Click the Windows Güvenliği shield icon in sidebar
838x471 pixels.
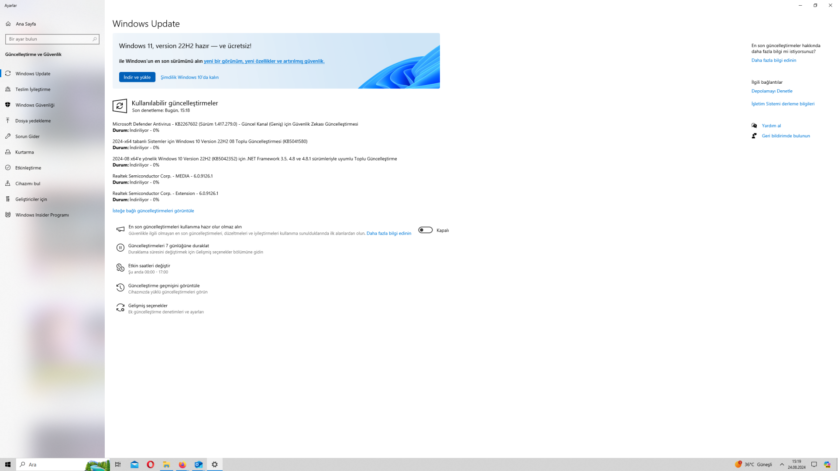pos(8,105)
